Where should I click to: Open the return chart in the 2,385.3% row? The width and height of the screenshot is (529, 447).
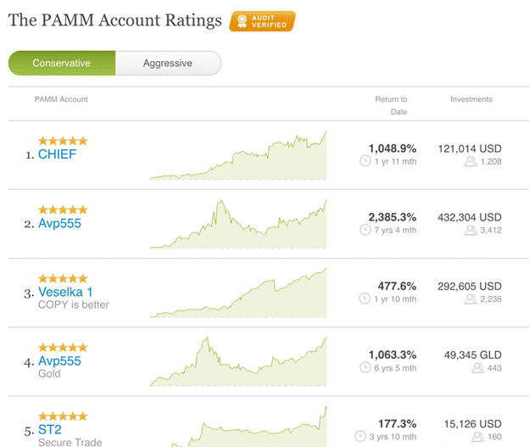[x=238, y=224]
